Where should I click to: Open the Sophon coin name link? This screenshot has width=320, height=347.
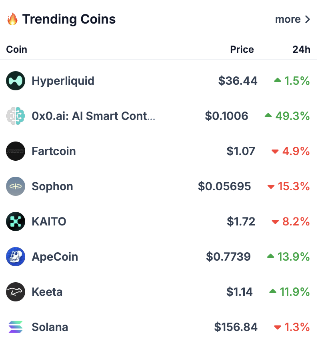coord(52,187)
